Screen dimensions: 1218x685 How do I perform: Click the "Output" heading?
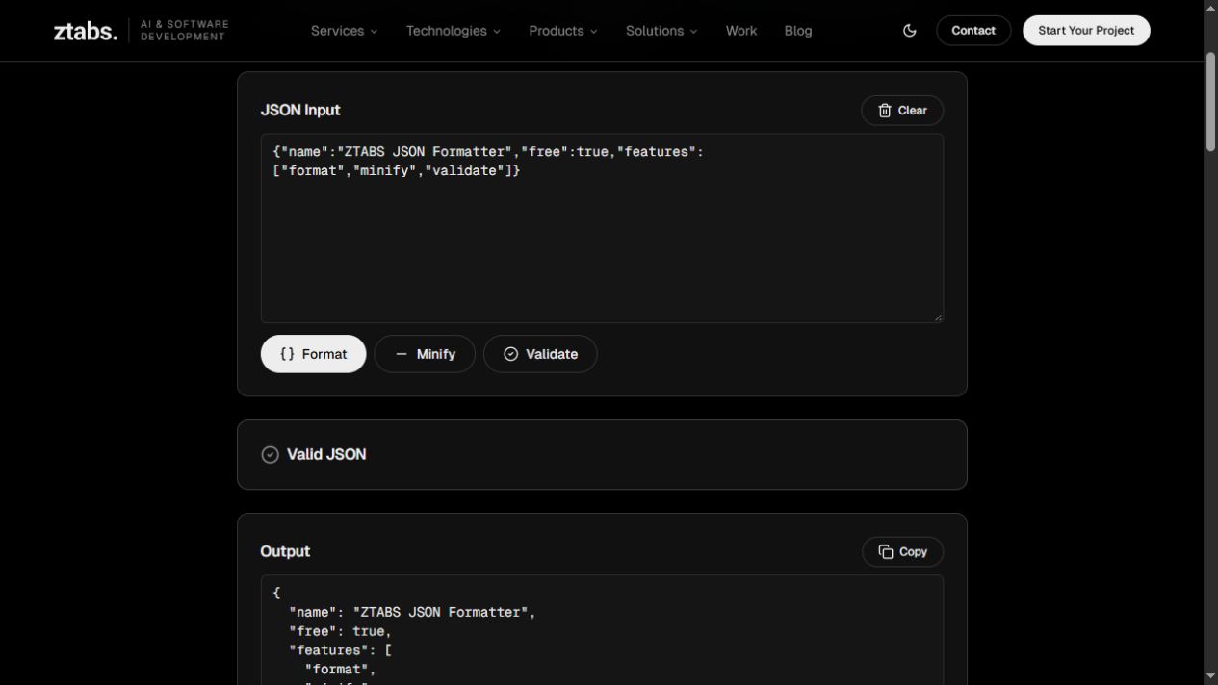(x=285, y=551)
